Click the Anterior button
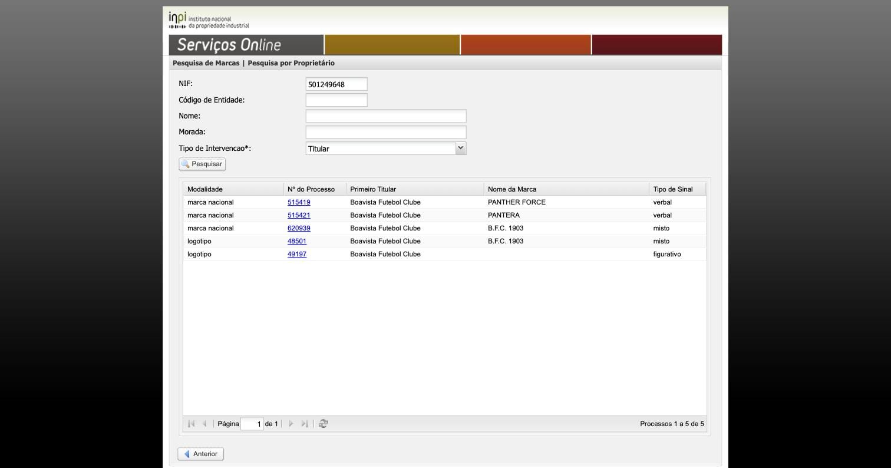This screenshot has height=468, width=891. [x=200, y=454]
